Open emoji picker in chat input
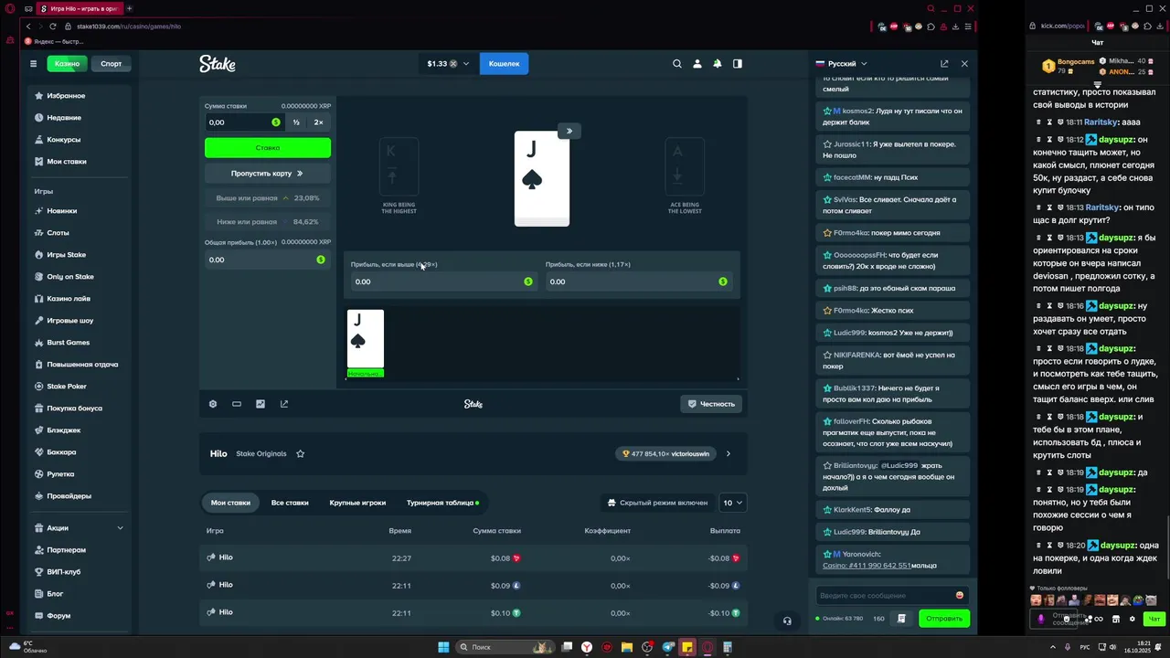Image resolution: width=1170 pixels, height=658 pixels. (959, 595)
